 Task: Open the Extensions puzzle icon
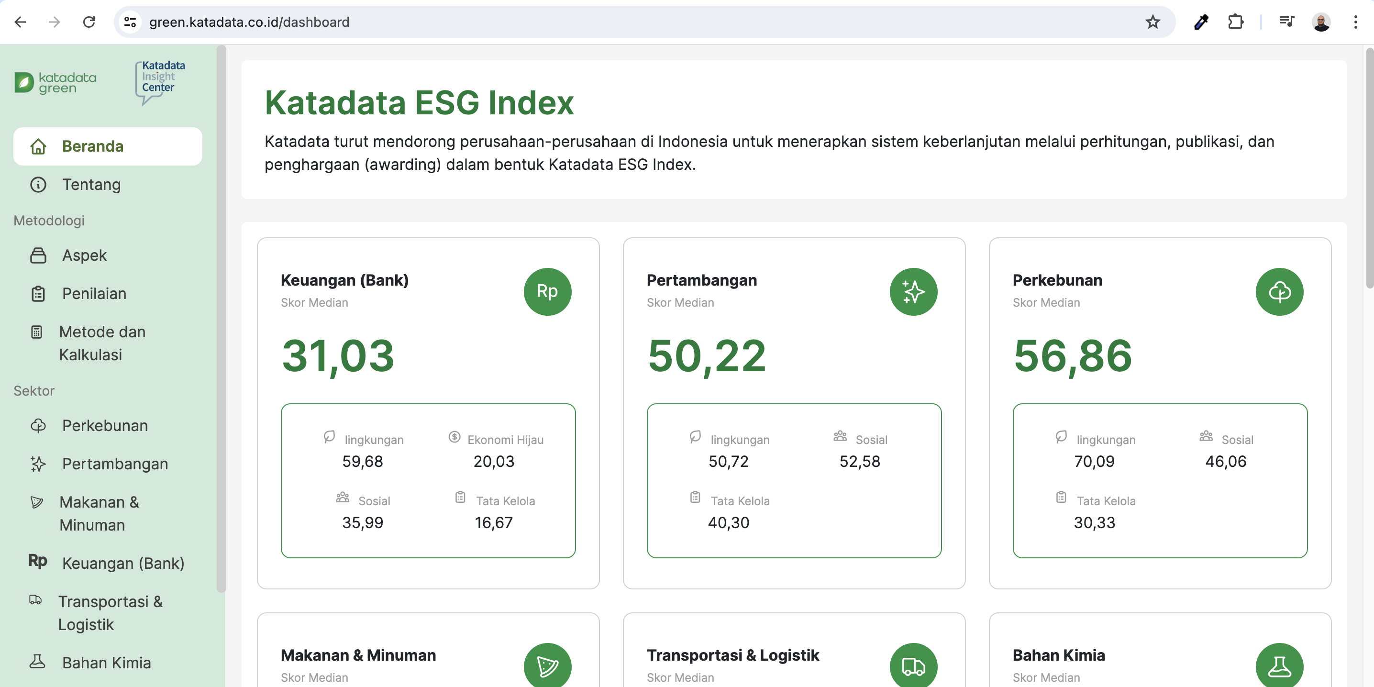[1235, 22]
